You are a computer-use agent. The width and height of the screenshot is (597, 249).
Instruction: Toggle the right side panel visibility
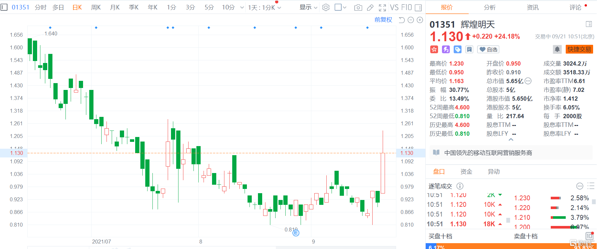coord(419,7)
